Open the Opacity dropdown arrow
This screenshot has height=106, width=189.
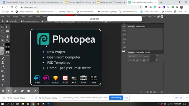157,56
